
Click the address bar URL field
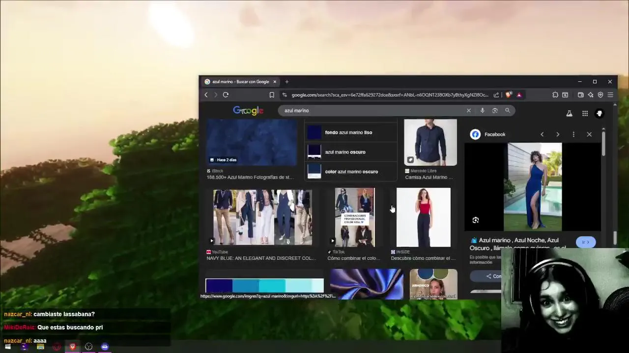pos(390,95)
